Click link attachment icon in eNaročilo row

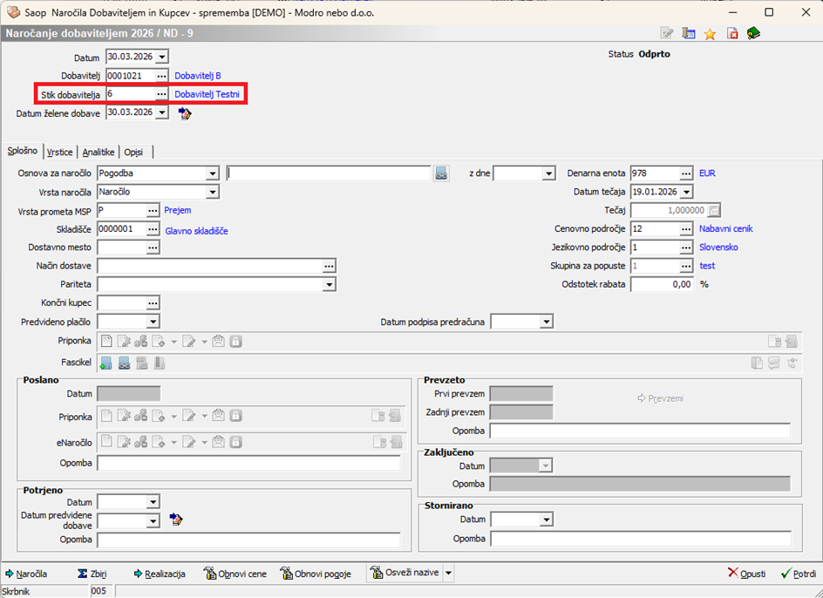140,442
